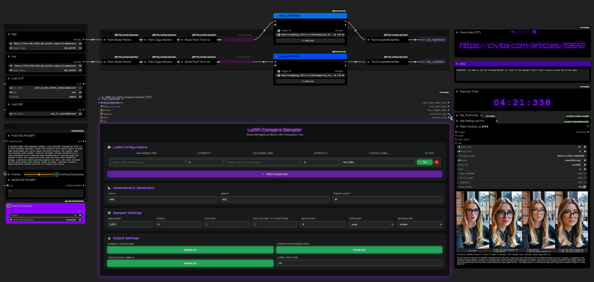Increase frame_rate with its right arrow

[585, 147]
